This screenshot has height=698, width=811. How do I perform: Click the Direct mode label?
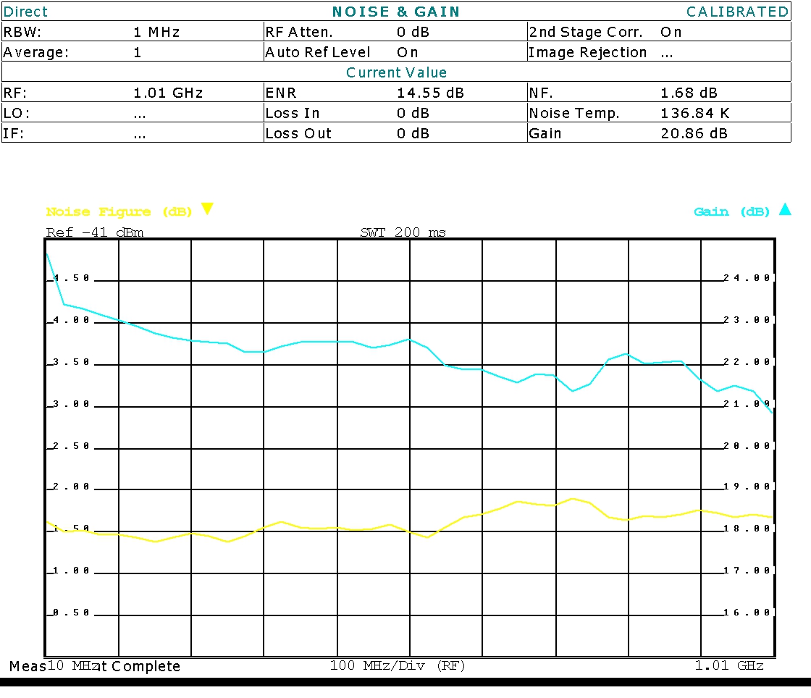pyautogui.click(x=25, y=12)
